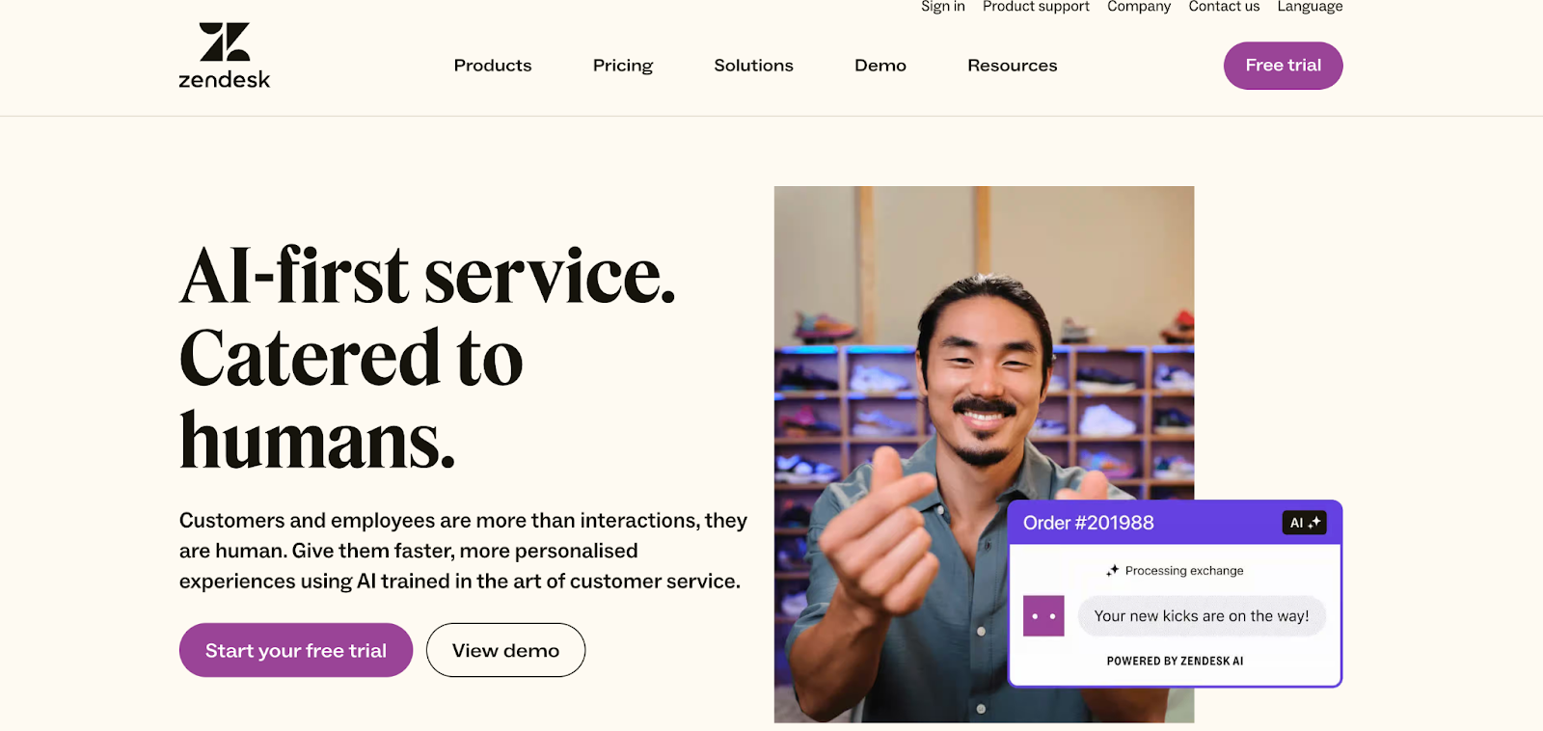Open the Sign in link
The image size is (1543, 731).
pyautogui.click(x=942, y=7)
